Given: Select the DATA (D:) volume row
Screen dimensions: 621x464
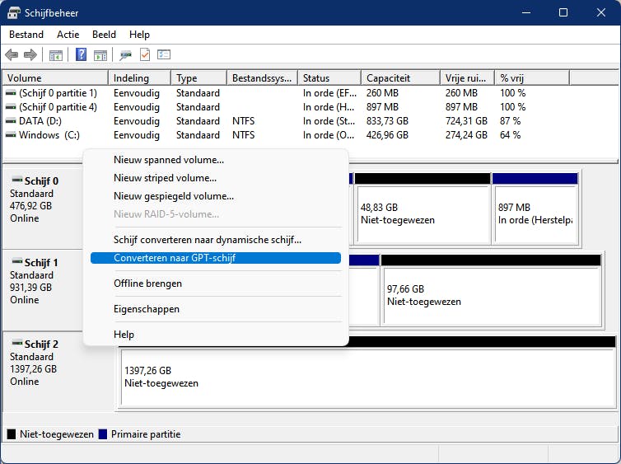Looking at the screenshot, I should coord(41,120).
